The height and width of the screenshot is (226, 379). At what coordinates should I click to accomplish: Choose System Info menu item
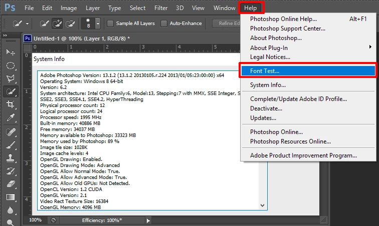coord(308,85)
